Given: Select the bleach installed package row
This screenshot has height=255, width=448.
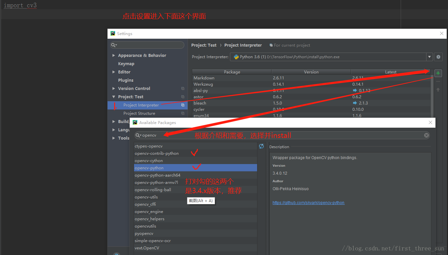Looking at the screenshot, I should pyautogui.click(x=311, y=103).
